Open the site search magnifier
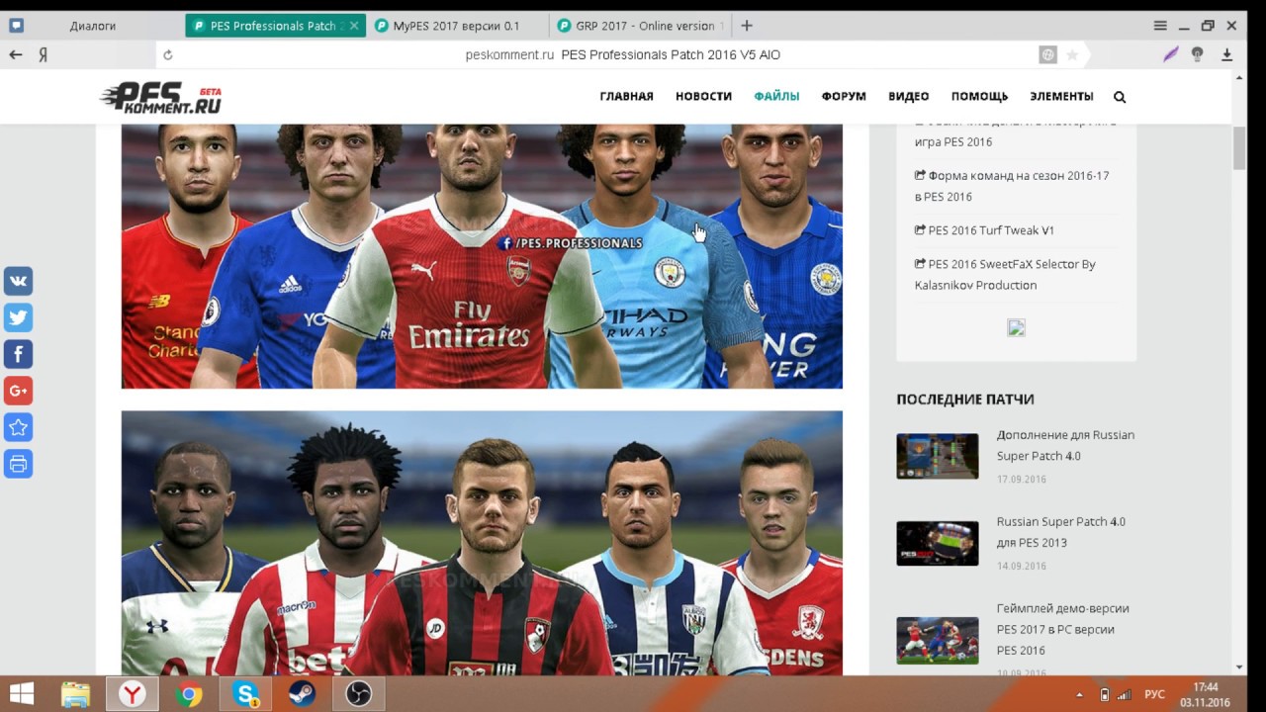 (1120, 97)
